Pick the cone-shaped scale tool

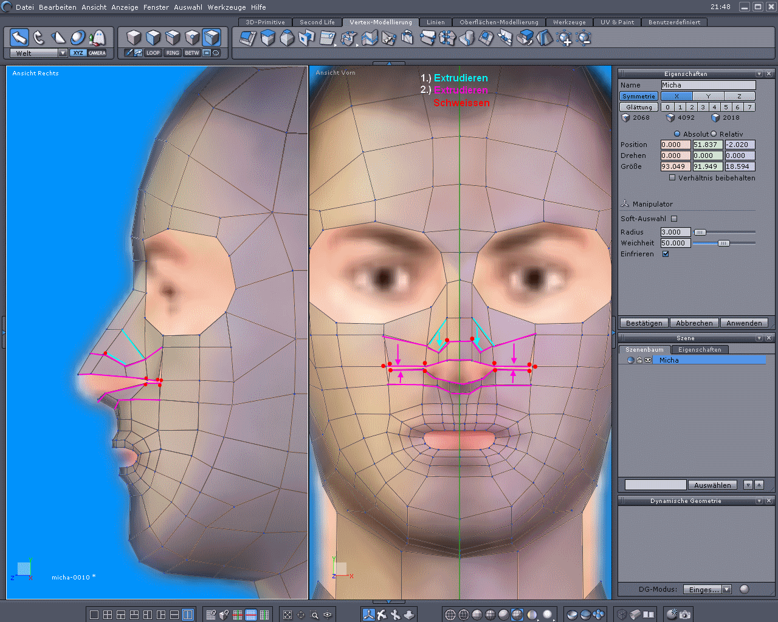point(58,38)
